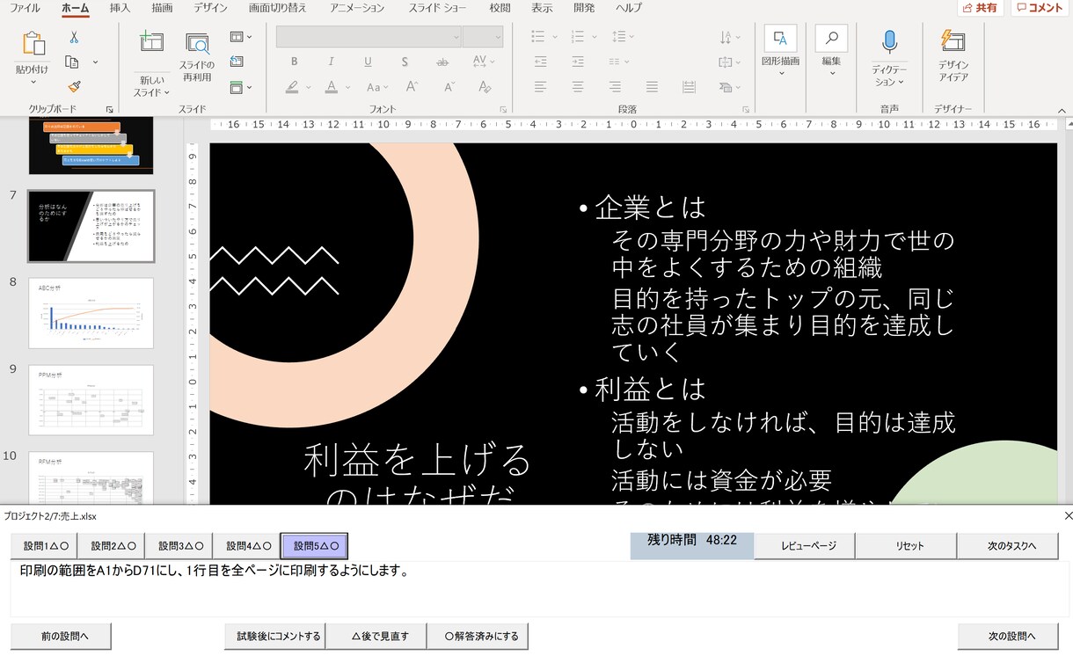
Task: Select slide 7 thumbnail in panel
Action: pos(91,226)
